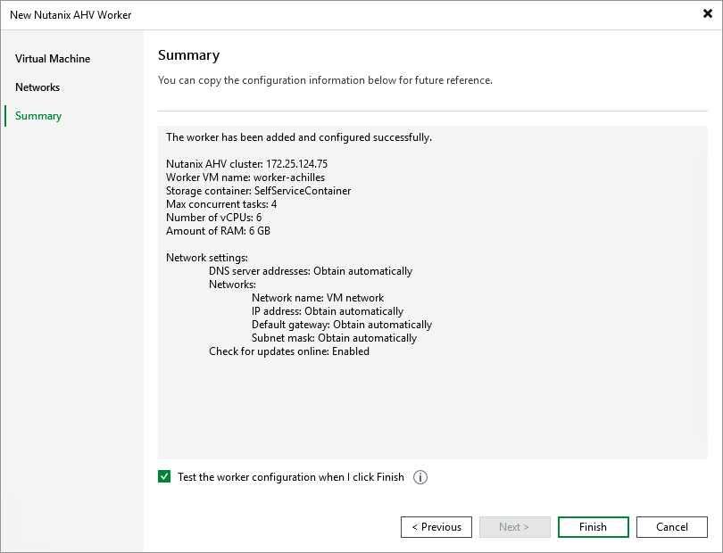Close the wizard using the X button
The height and width of the screenshot is (553, 723).
coord(708,13)
